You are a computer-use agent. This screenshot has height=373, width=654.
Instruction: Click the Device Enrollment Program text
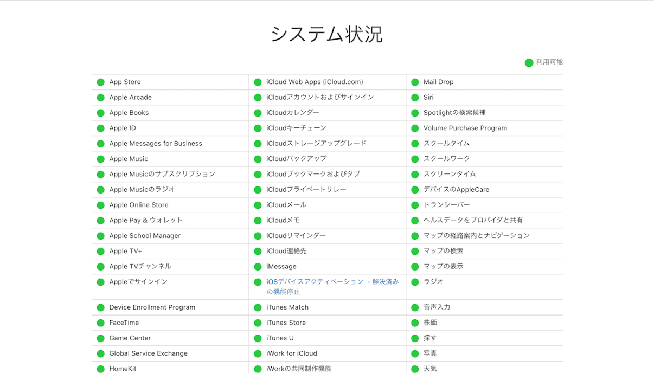(152, 307)
